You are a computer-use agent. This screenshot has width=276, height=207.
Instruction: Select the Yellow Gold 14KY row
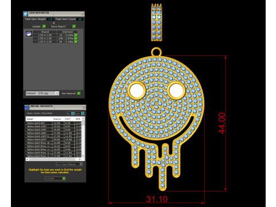(53, 129)
